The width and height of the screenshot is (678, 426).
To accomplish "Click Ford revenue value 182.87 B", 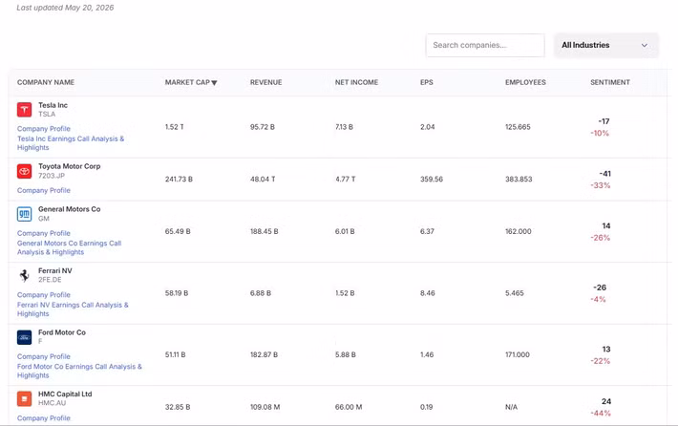I will pyautogui.click(x=264, y=354).
